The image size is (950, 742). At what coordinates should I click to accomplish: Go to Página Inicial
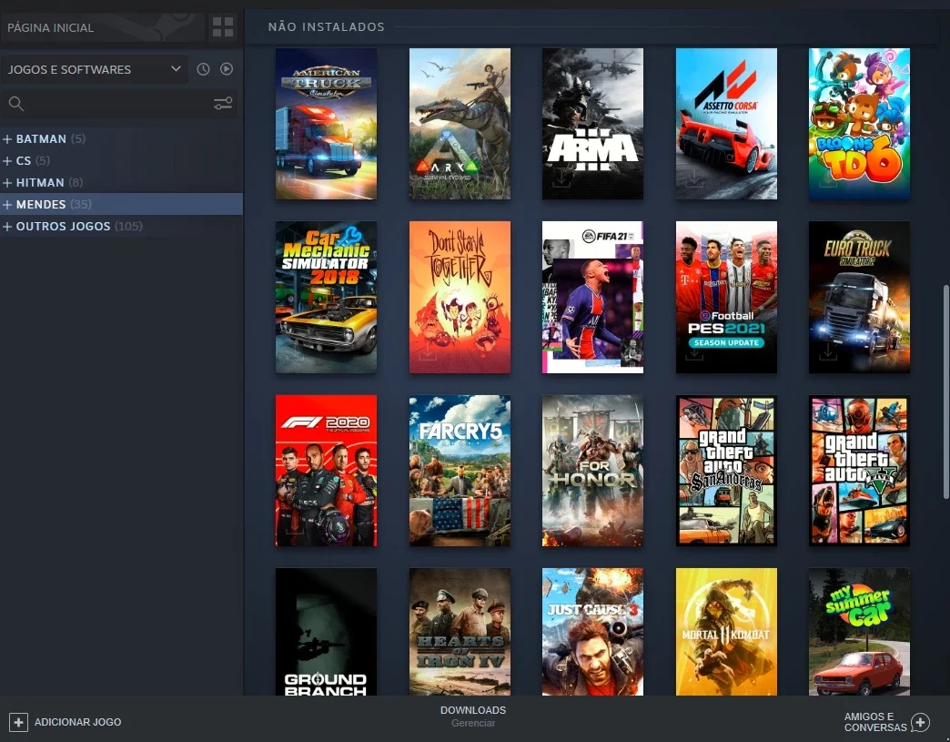(x=102, y=27)
